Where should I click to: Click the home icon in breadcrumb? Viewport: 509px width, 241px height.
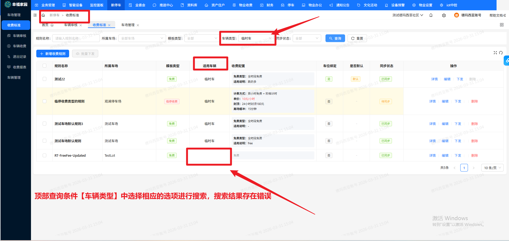click(43, 15)
